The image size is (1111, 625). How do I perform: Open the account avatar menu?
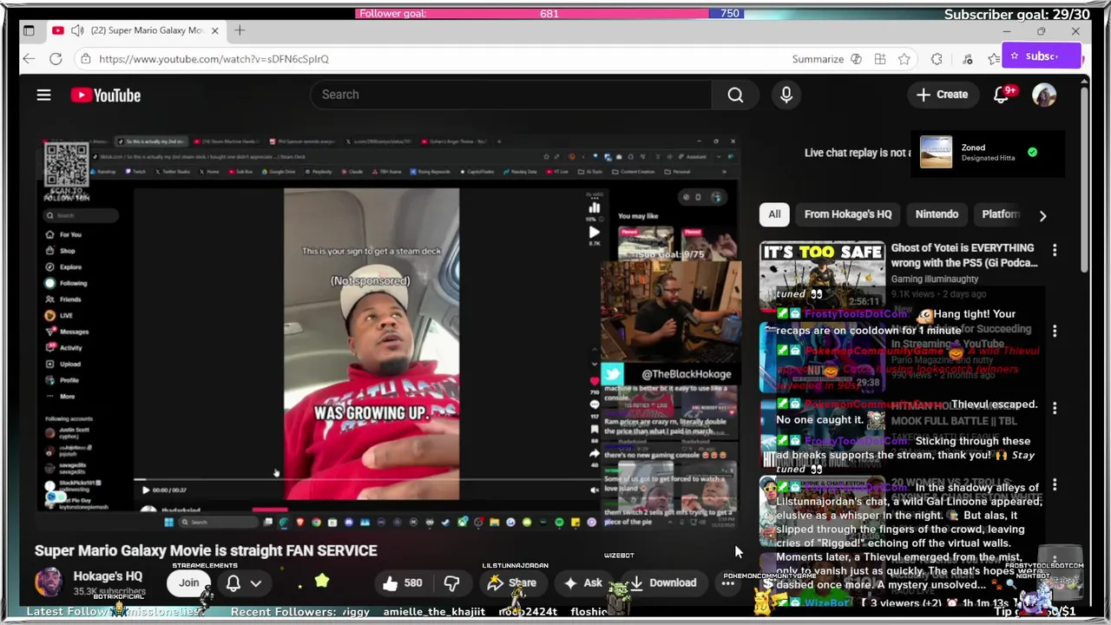pos(1044,95)
